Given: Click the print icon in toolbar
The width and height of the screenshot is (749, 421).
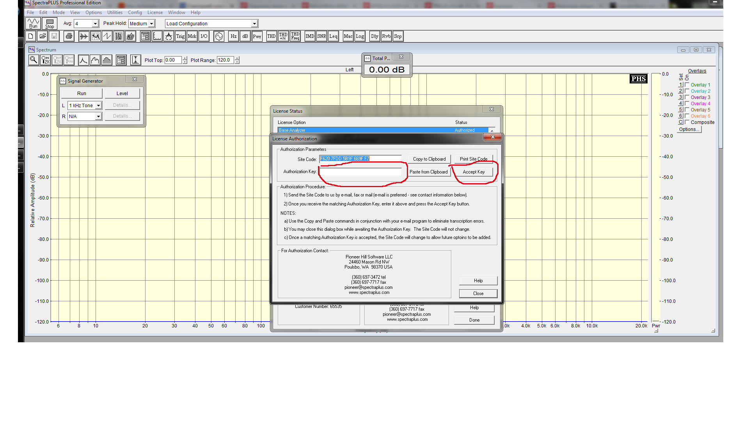Looking at the screenshot, I should tap(69, 36).
